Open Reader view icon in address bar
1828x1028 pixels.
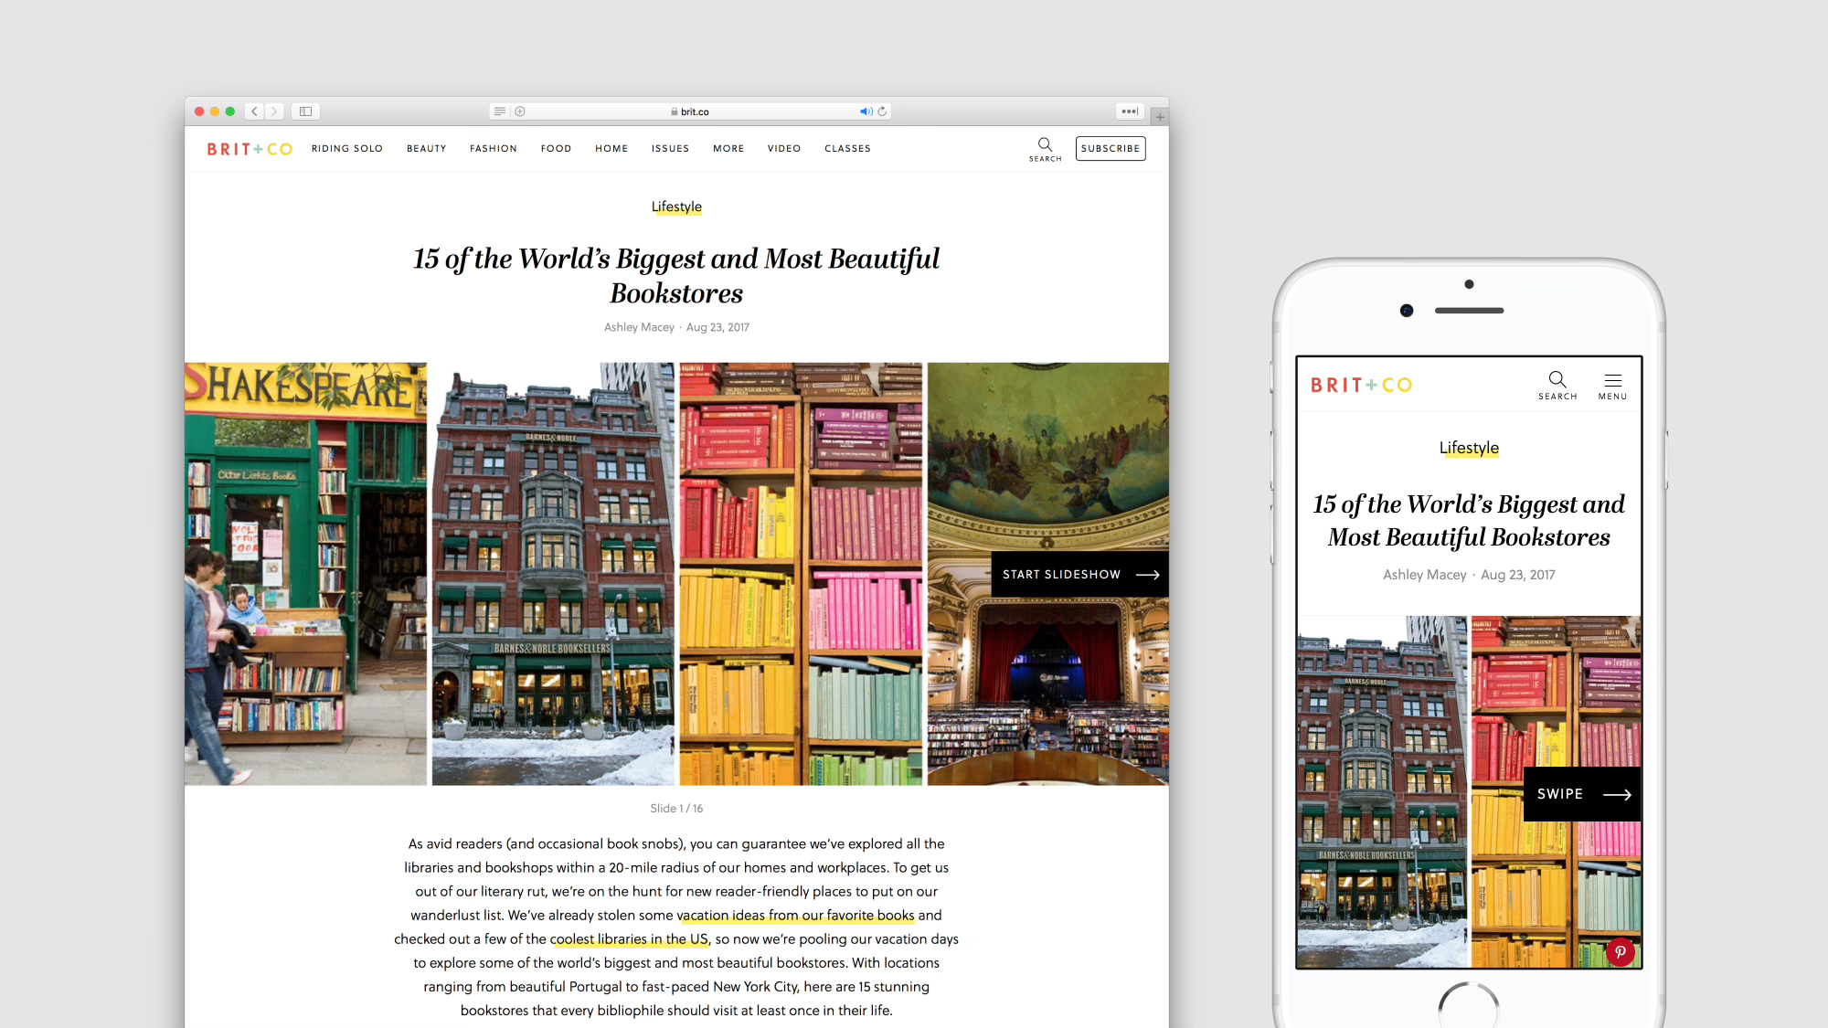[x=499, y=111]
